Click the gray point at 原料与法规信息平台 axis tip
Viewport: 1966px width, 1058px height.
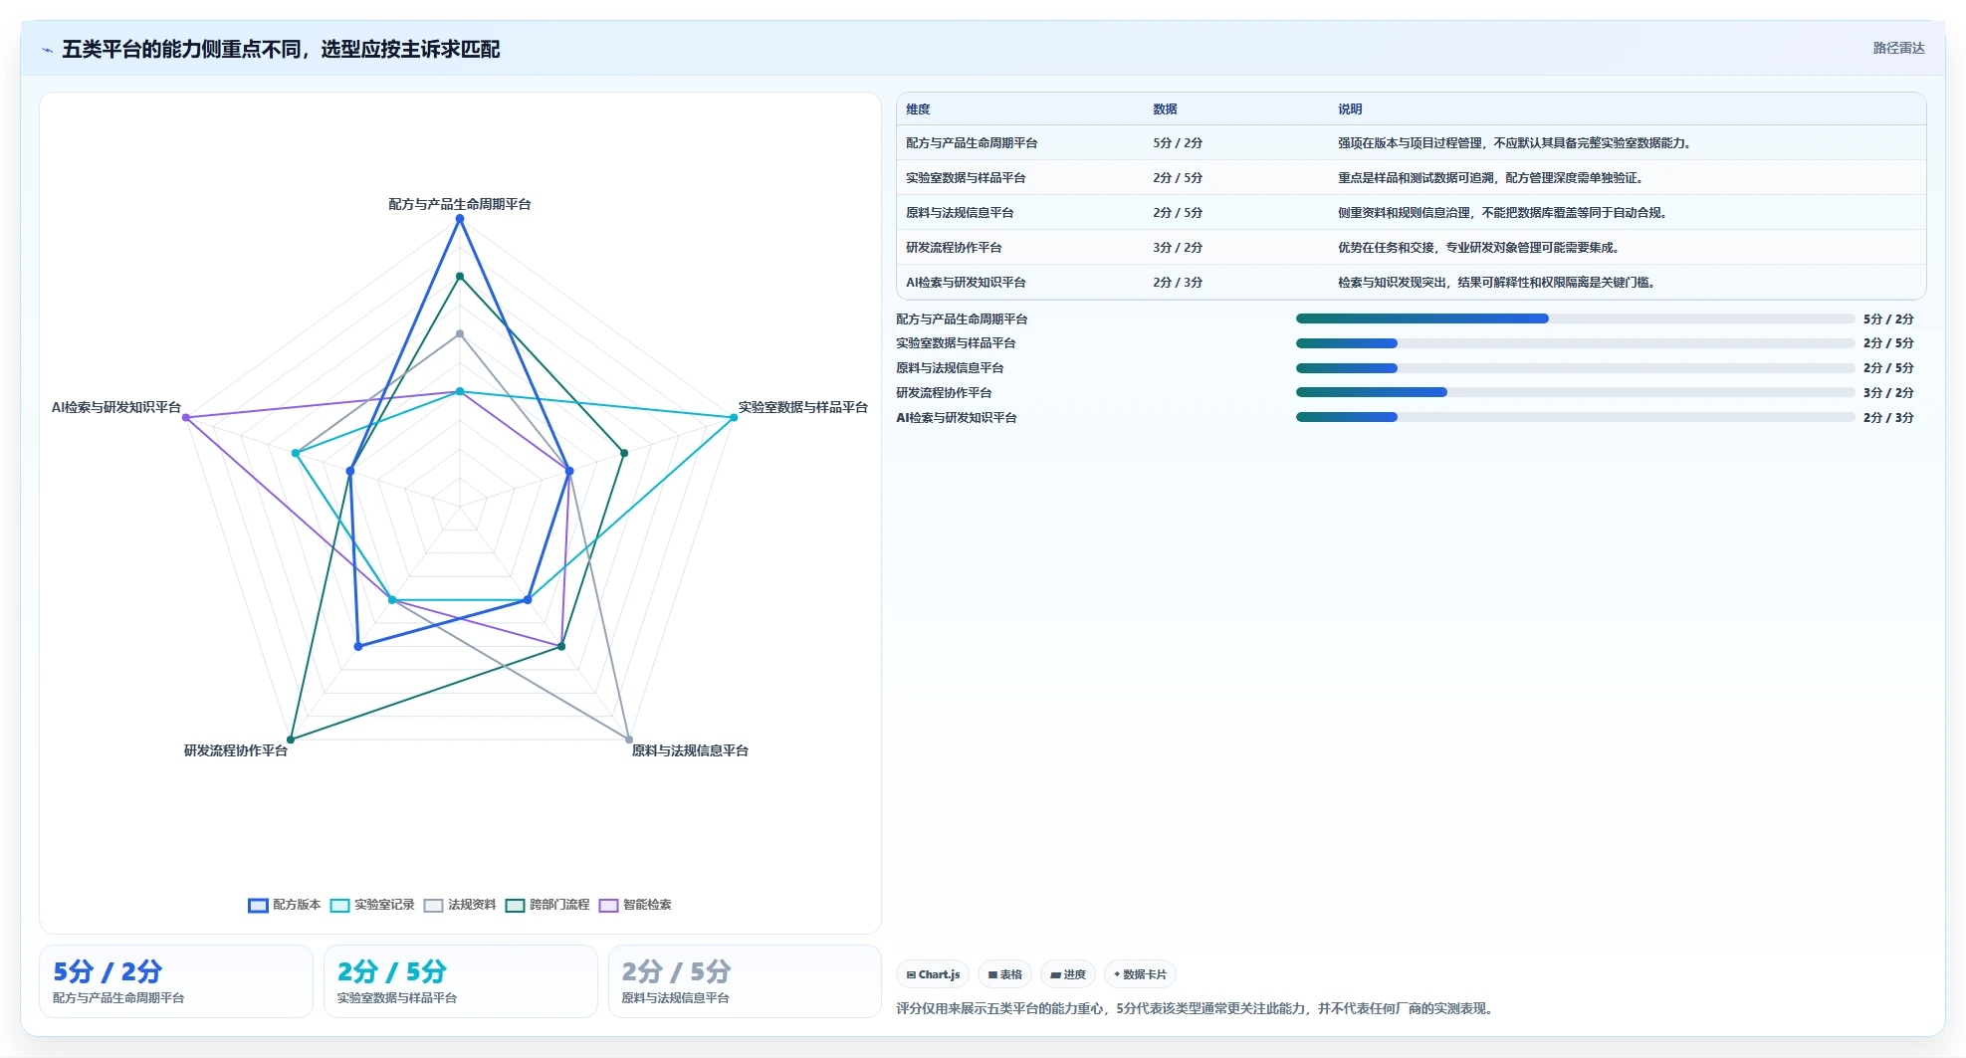pos(629,740)
